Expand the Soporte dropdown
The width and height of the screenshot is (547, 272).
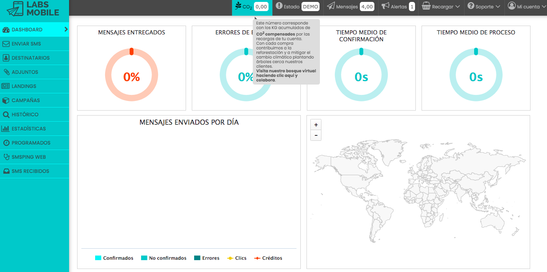(x=484, y=7)
